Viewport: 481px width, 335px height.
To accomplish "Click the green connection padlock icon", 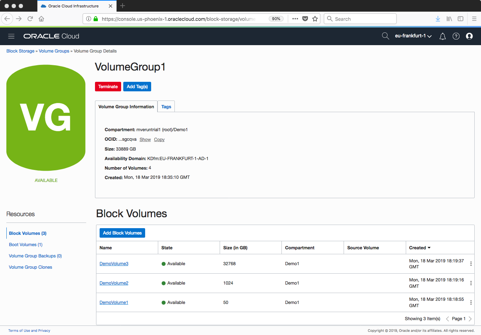I will pyautogui.click(x=96, y=19).
